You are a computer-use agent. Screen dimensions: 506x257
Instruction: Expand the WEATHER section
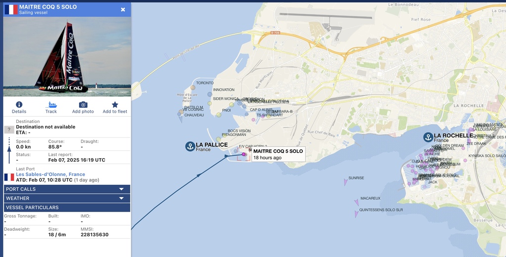pyautogui.click(x=67, y=198)
